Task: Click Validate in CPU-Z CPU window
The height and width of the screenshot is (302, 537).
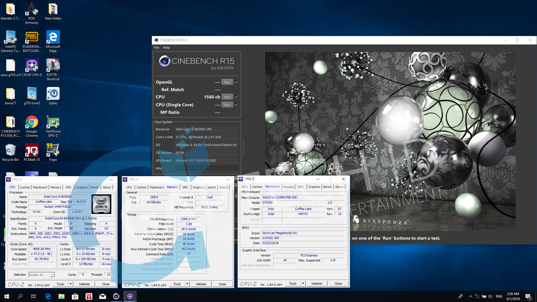Action: coord(84,284)
